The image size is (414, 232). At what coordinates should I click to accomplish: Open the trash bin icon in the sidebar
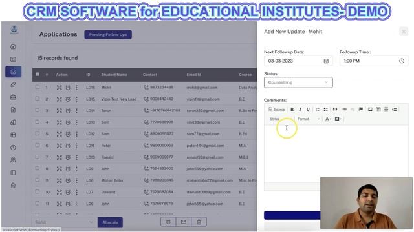click(x=13, y=186)
